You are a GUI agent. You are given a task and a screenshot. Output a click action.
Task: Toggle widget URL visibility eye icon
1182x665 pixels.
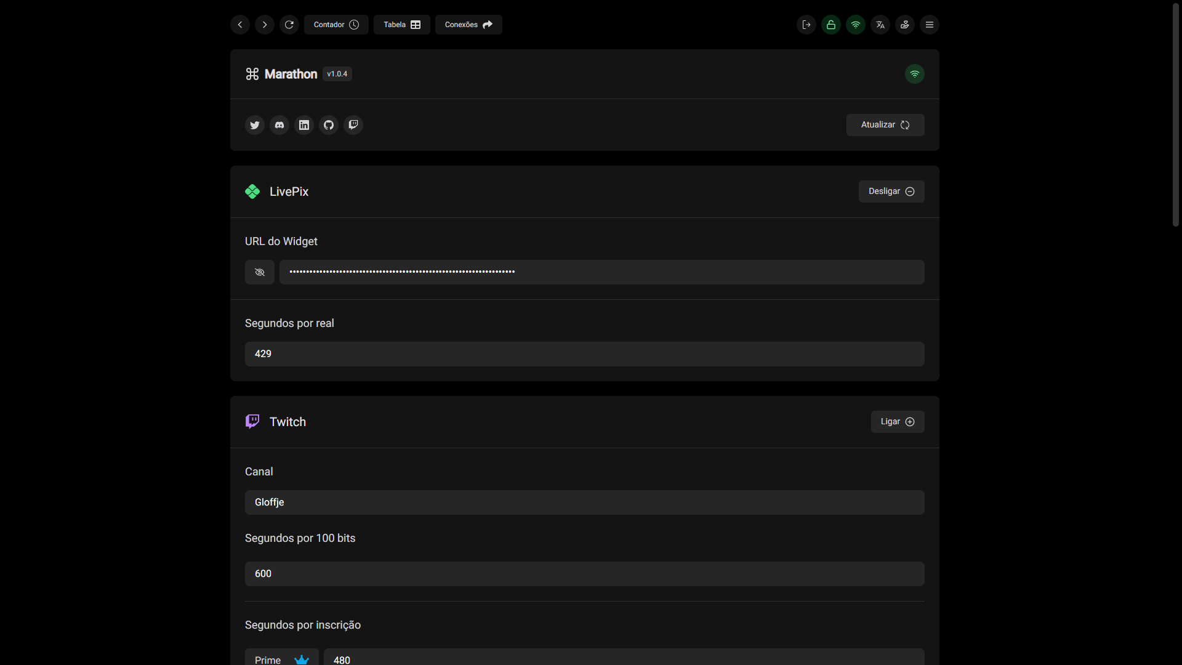[x=260, y=272]
